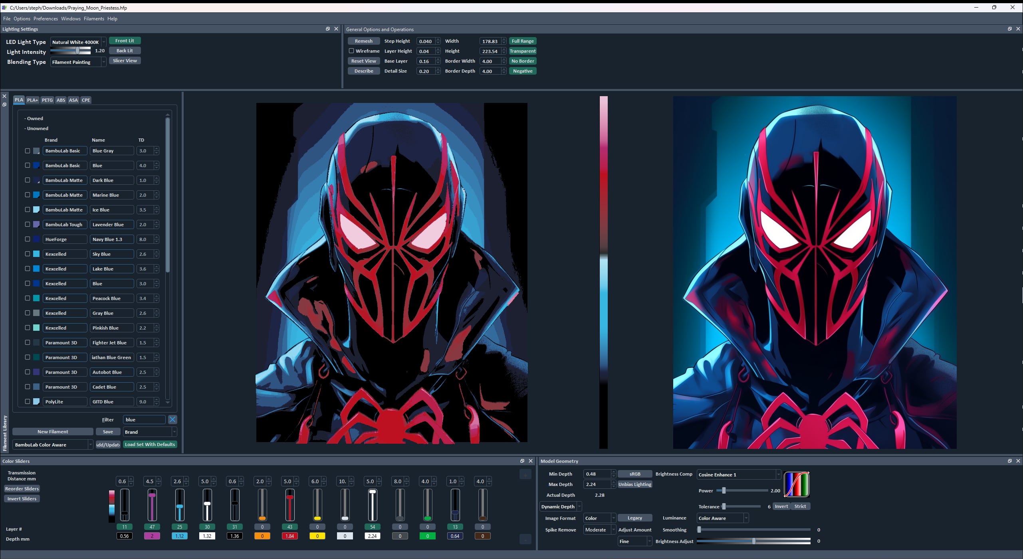Clear the filament filter with X icon
The image size is (1023, 559).
coord(172,419)
